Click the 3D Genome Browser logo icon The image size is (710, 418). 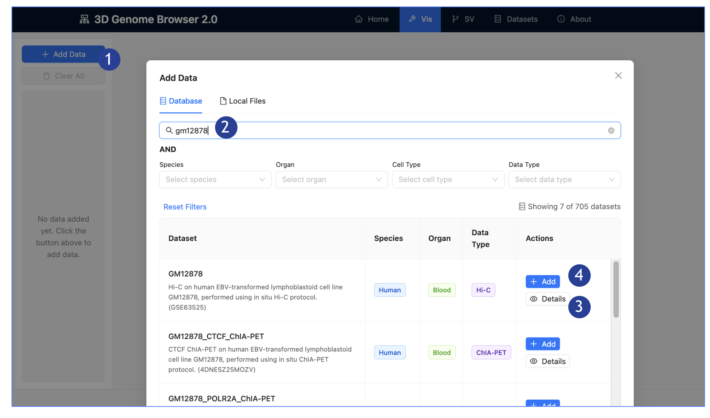point(84,19)
